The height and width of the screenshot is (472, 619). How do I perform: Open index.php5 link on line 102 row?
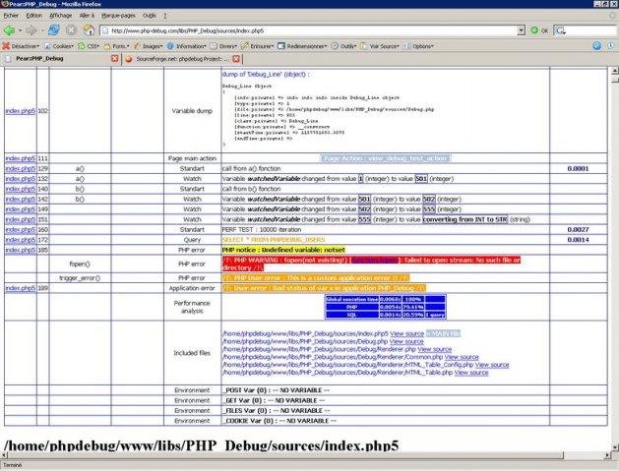[20, 111]
